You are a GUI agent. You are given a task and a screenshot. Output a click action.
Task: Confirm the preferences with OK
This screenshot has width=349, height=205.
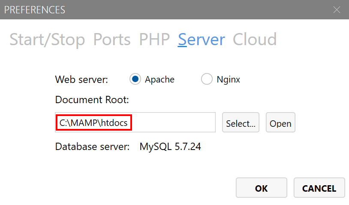[x=261, y=188]
